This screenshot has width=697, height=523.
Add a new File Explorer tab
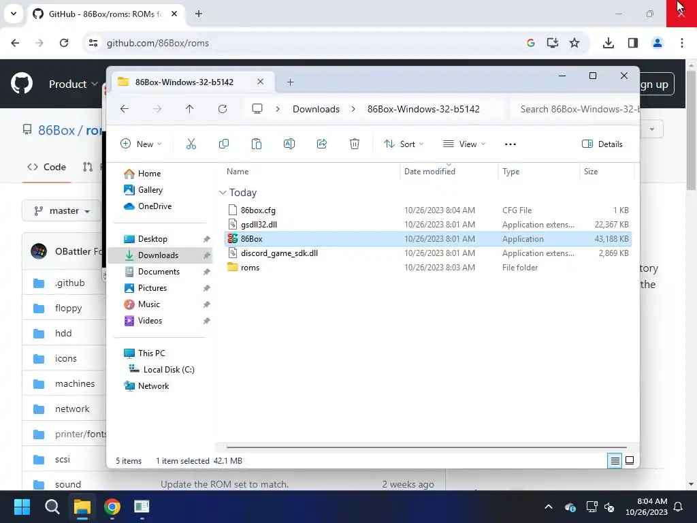tap(290, 82)
